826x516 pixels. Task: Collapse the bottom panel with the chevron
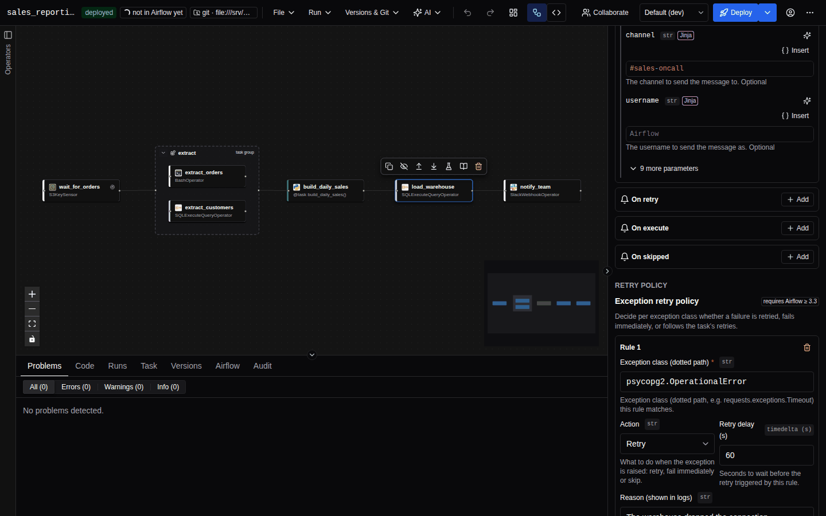(312, 355)
